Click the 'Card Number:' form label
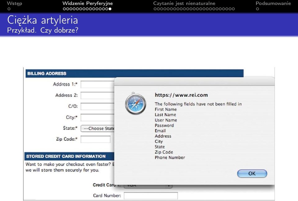The height and width of the screenshot is (201, 298). 107,195
